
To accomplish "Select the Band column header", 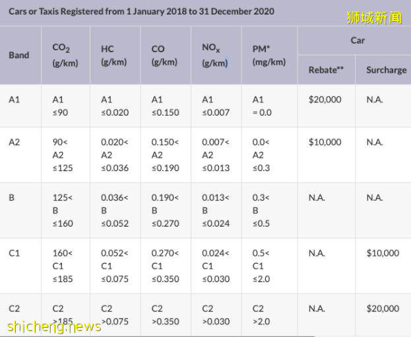I will [19, 55].
